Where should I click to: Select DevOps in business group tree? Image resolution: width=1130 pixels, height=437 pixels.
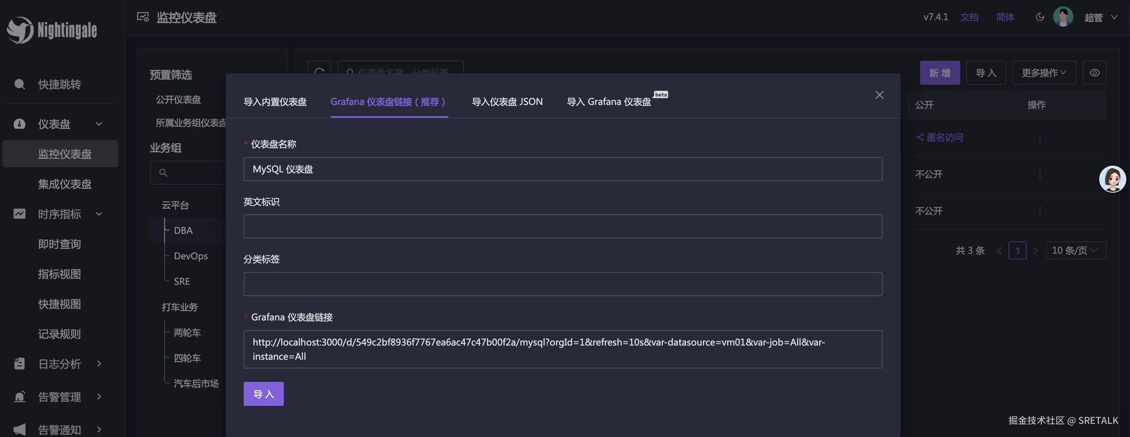coord(191,256)
